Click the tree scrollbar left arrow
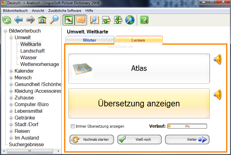This screenshot has height=155, width=231. [4, 151]
